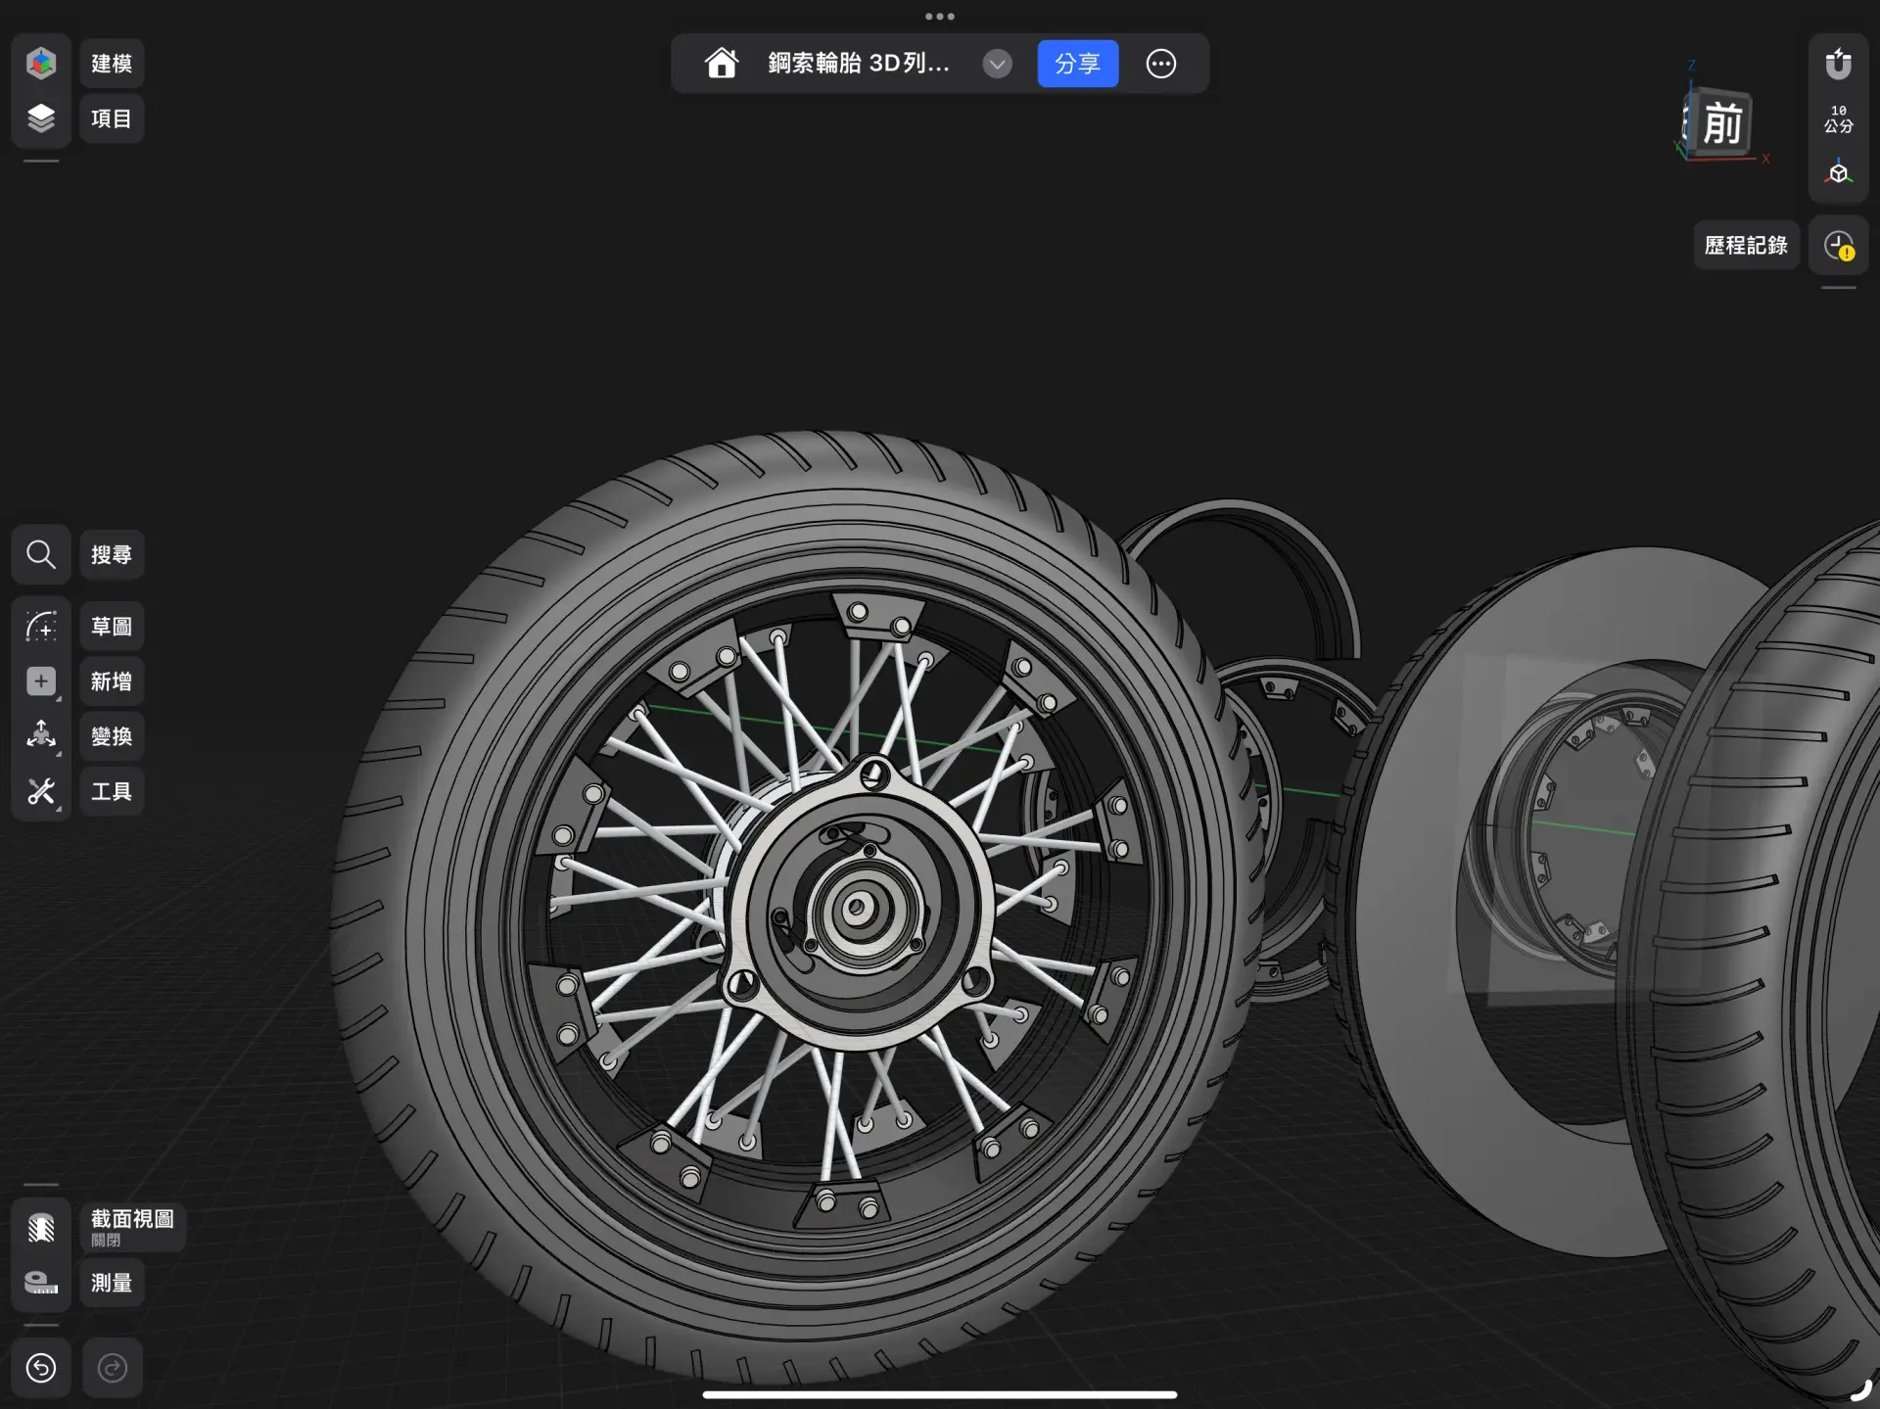Open the Tools wrench icon
The height and width of the screenshot is (1409, 1880).
[41, 791]
